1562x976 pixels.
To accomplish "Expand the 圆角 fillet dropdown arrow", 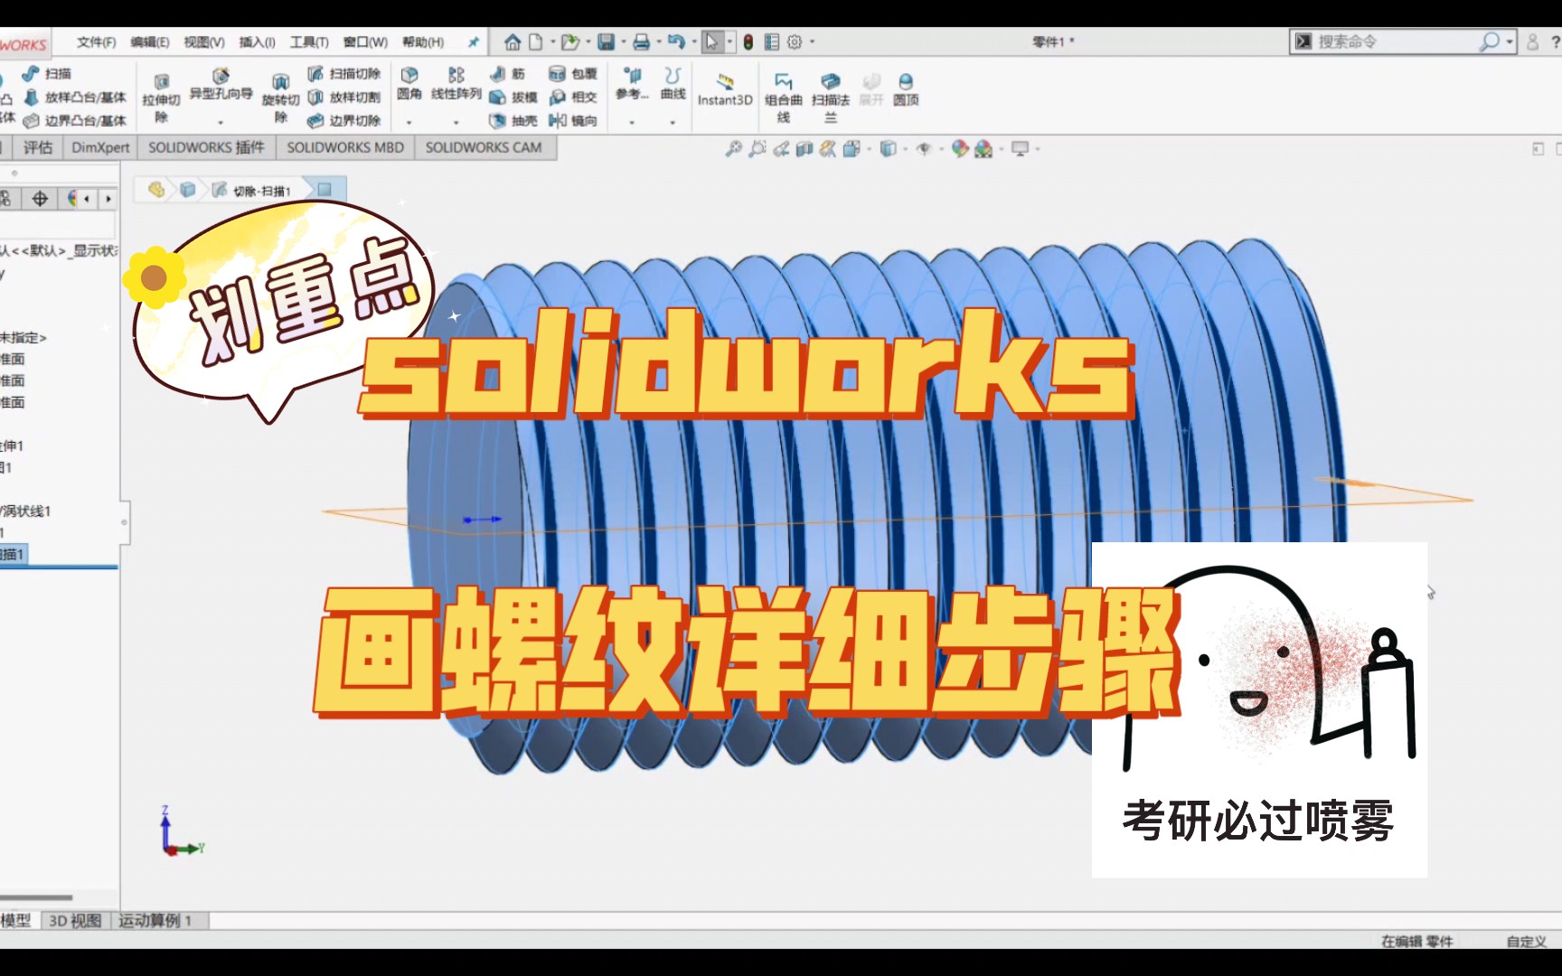I will pyautogui.click(x=409, y=122).
